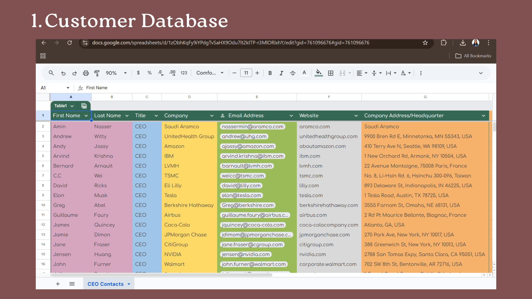Open the Comfortaa font dropdown

pos(210,73)
